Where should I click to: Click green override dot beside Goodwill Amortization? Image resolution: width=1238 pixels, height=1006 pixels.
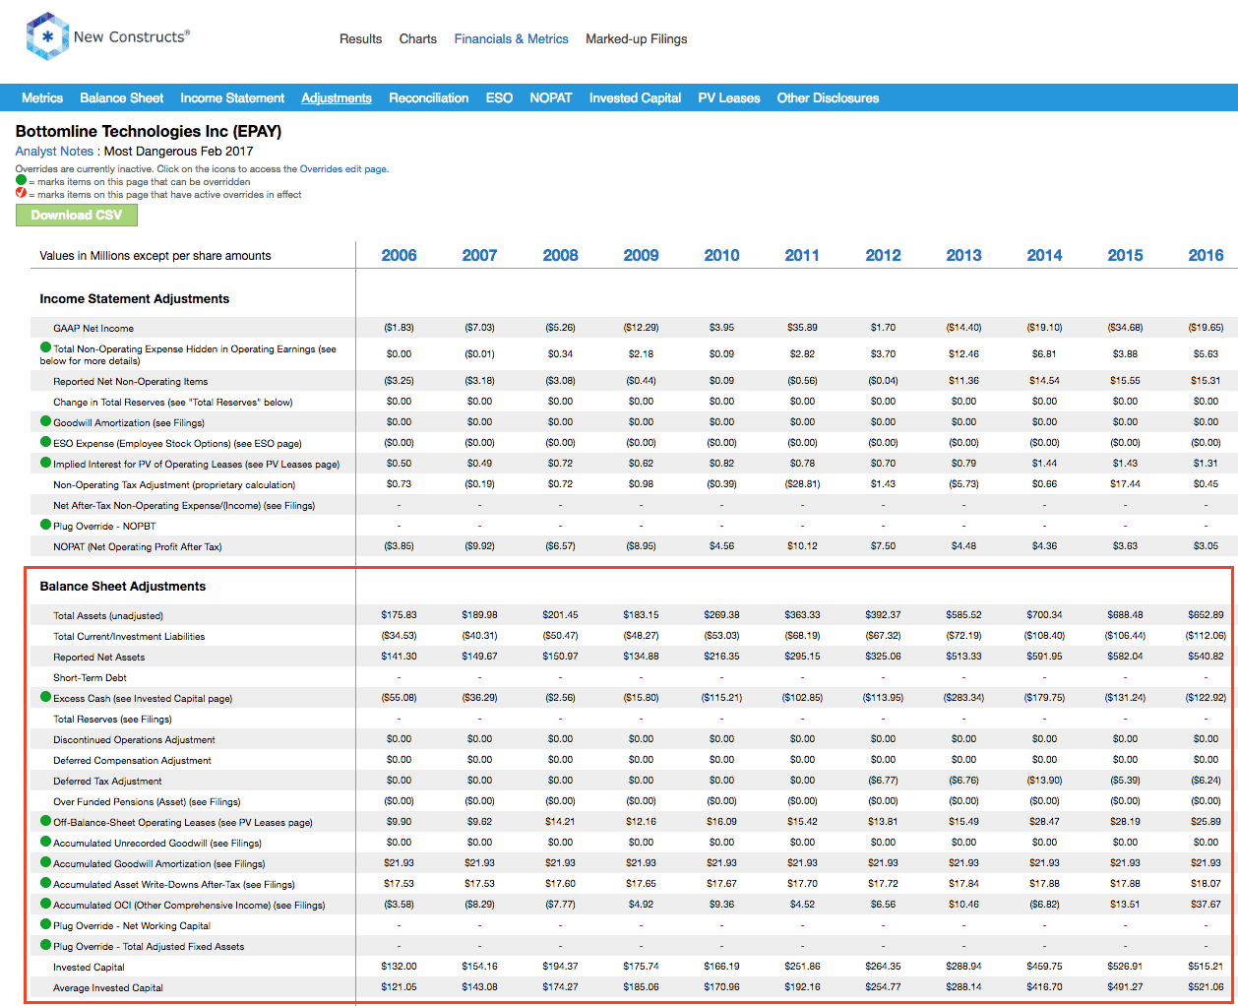[x=46, y=421]
